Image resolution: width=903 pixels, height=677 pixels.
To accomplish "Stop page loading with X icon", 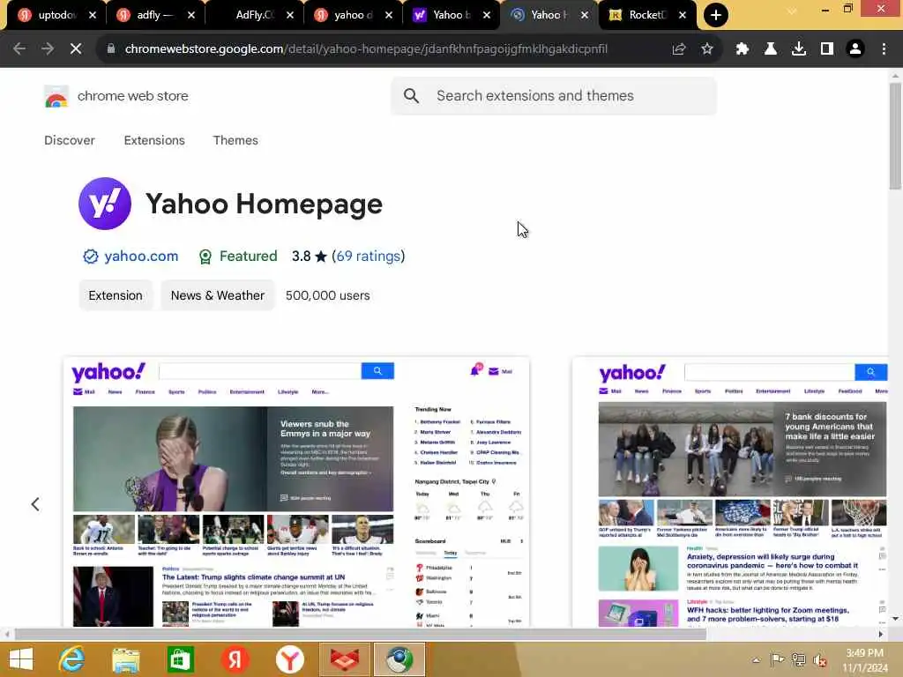I will 76,49.
